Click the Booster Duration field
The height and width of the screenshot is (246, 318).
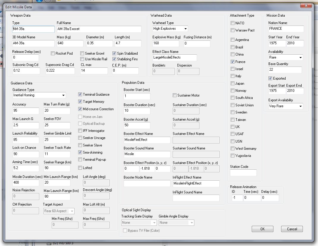tap(137, 111)
